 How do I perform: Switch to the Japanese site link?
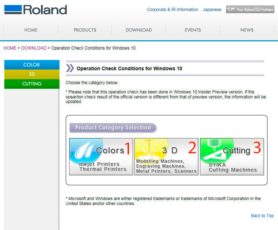[x=212, y=10]
